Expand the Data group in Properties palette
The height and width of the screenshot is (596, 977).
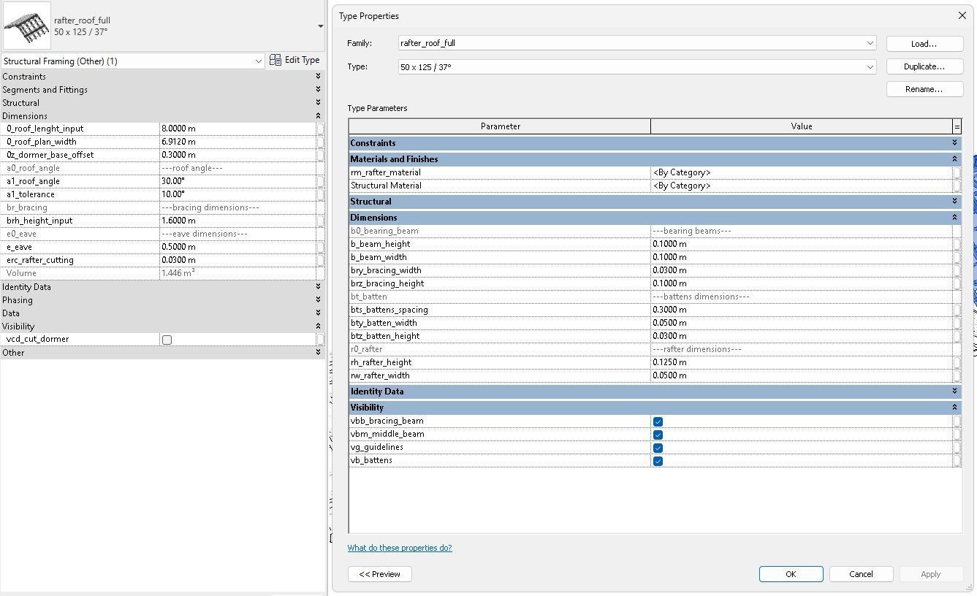(318, 313)
